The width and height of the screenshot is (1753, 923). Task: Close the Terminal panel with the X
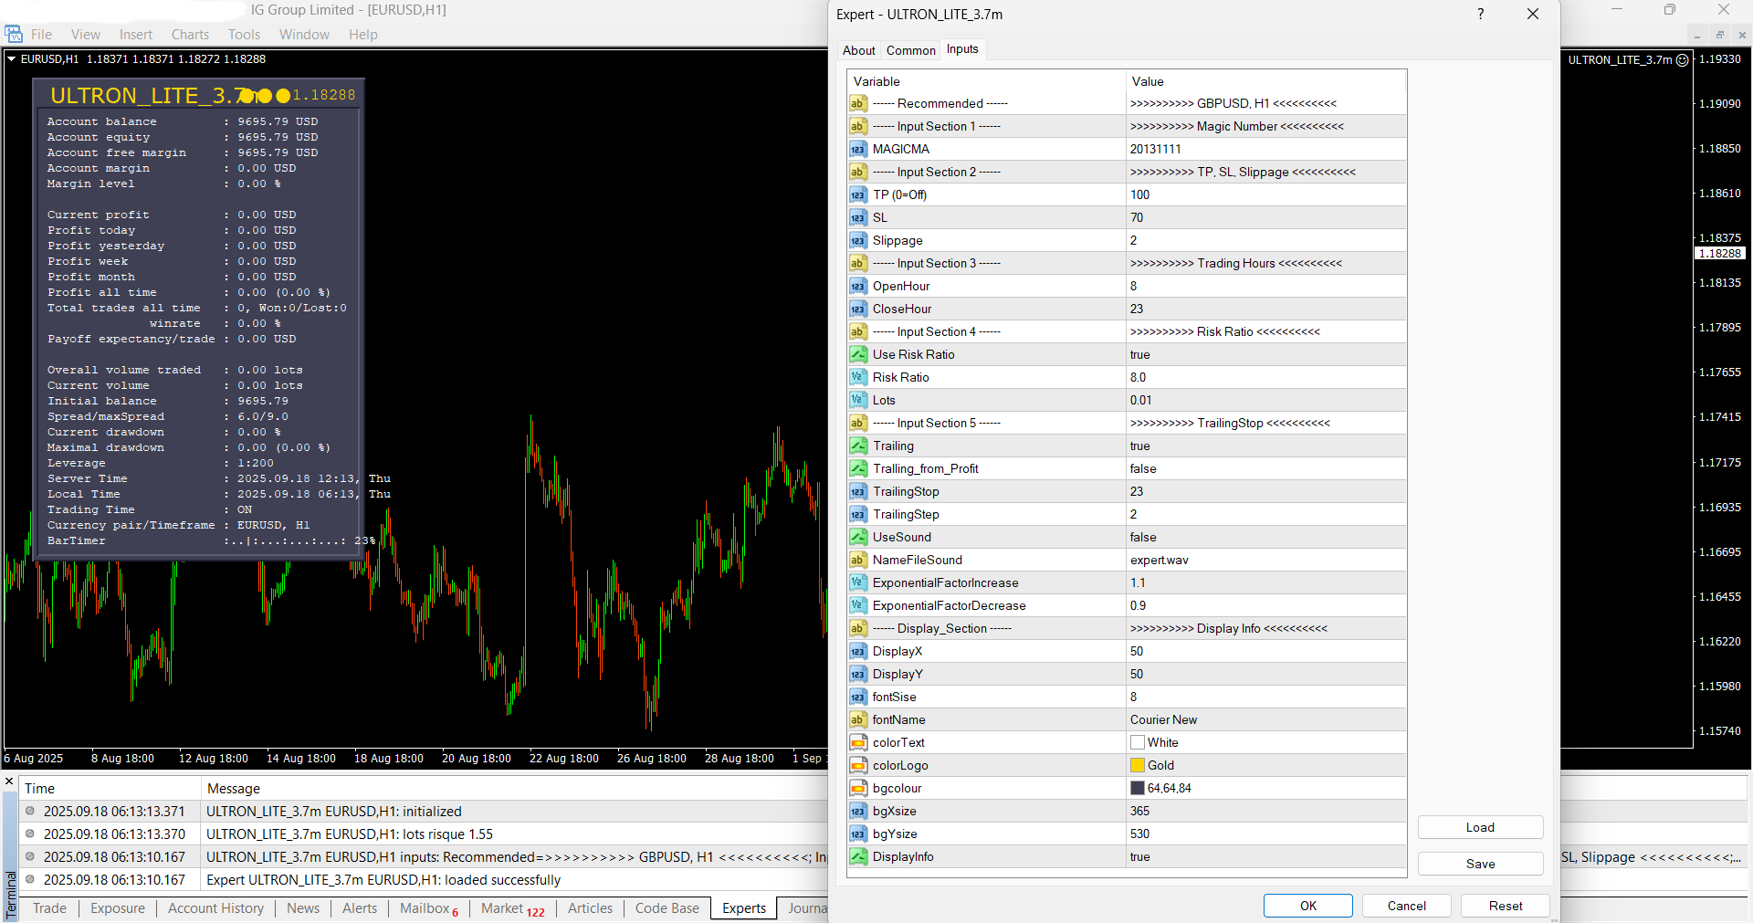click(x=9, y=781)
